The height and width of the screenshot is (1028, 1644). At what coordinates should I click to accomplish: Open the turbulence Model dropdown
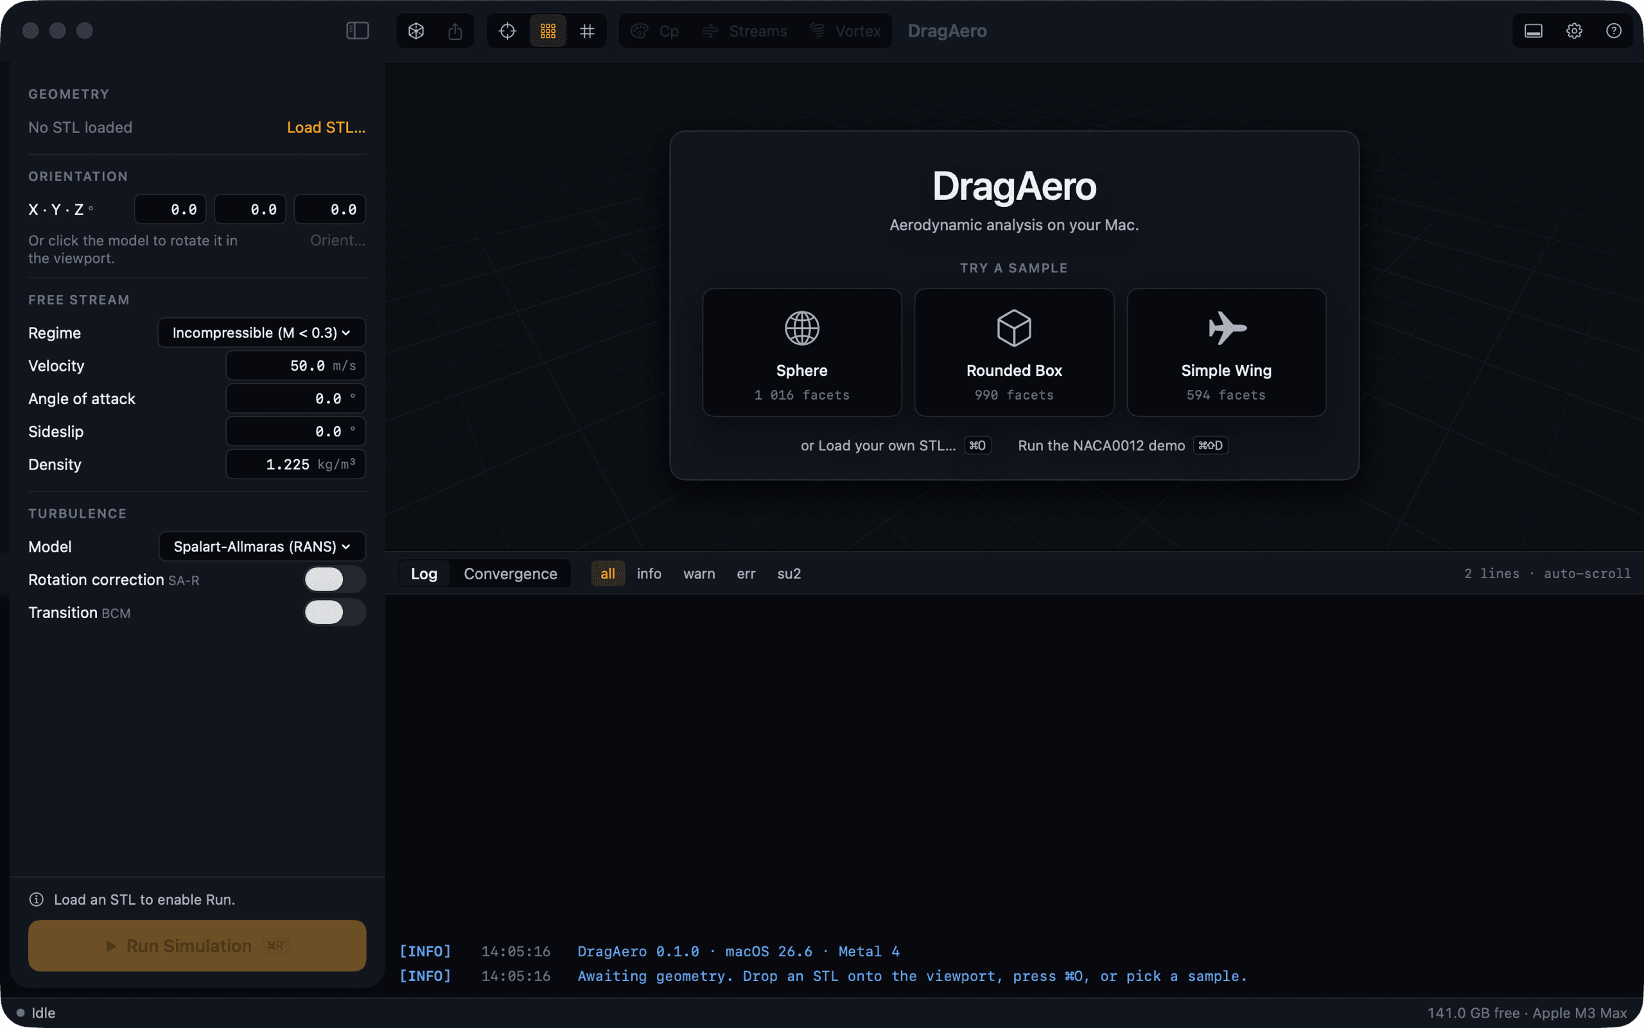(262, 547)
